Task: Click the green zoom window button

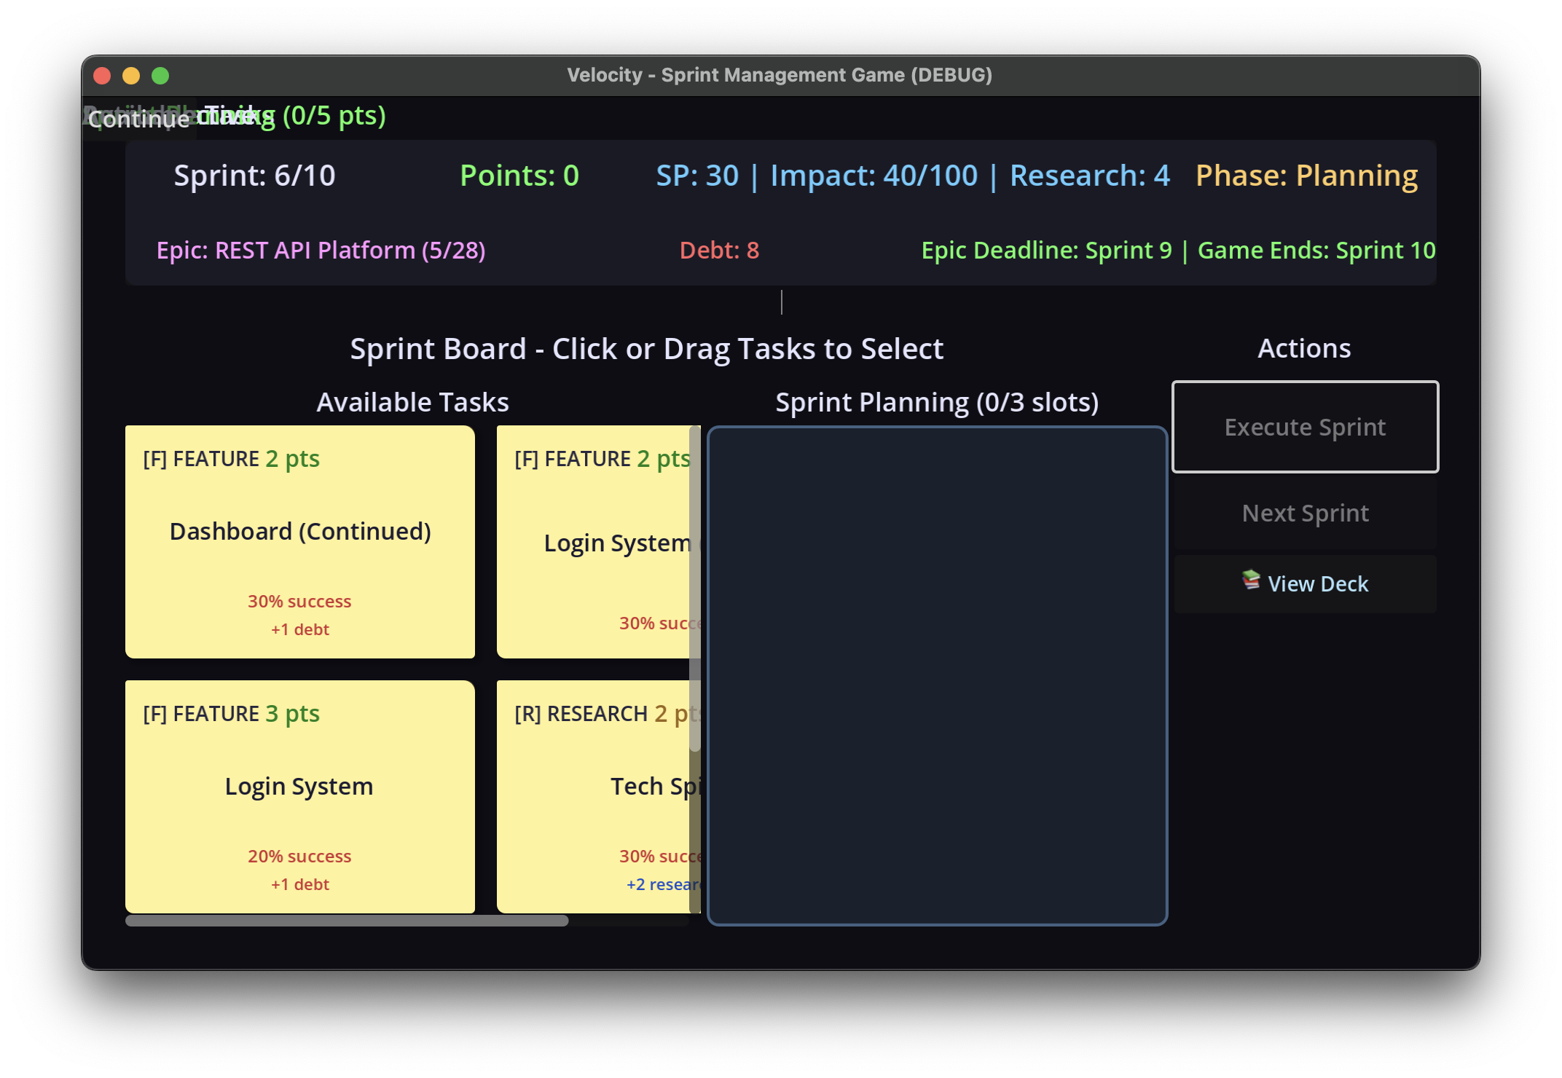Action: (160, 76)
